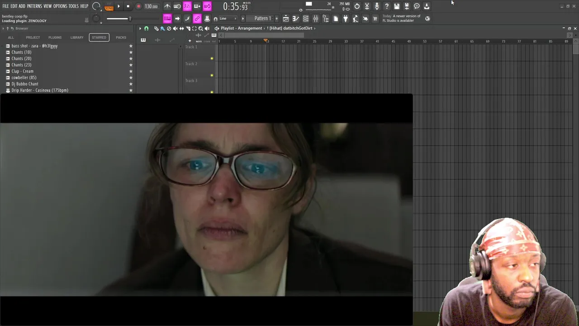Open the Channel rack view icon
Image resolution: width=579 pixels, height=326 pixels.
[x=306, y=19]
